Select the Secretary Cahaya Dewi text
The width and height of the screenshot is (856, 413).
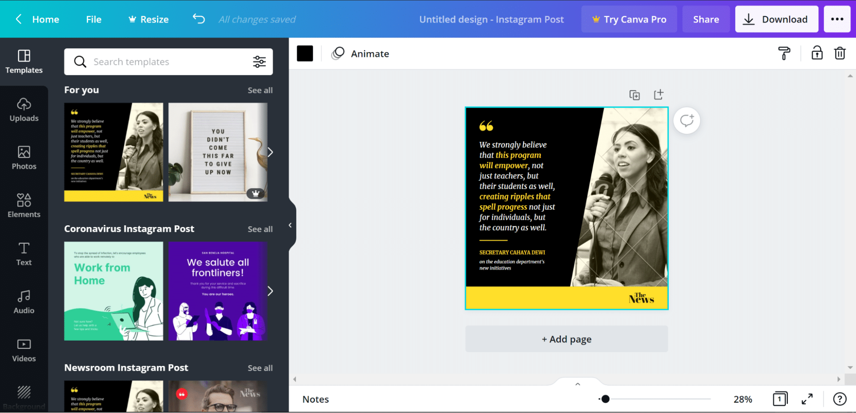coord(512,253)
